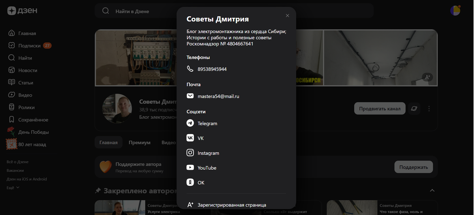Screen dimensions: 474x215
Task: Open the OK social link
Action: point(201,183)
